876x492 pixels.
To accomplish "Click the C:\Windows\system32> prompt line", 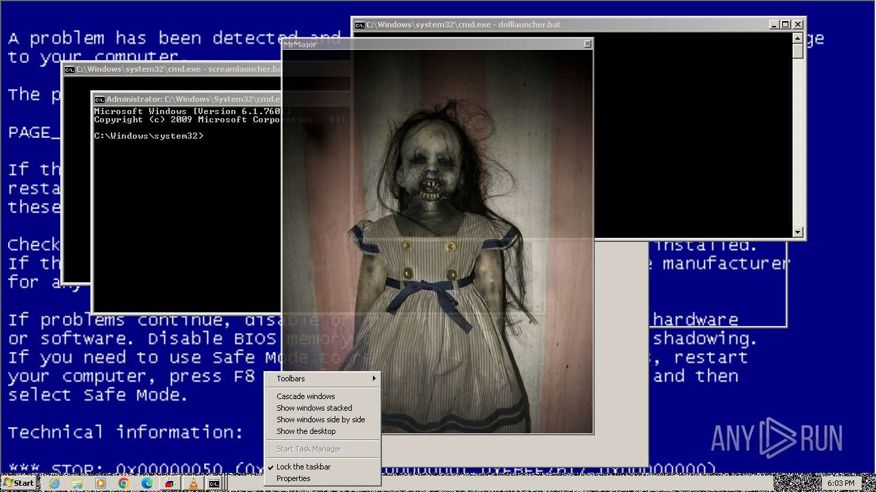I will tap(149, 136).
